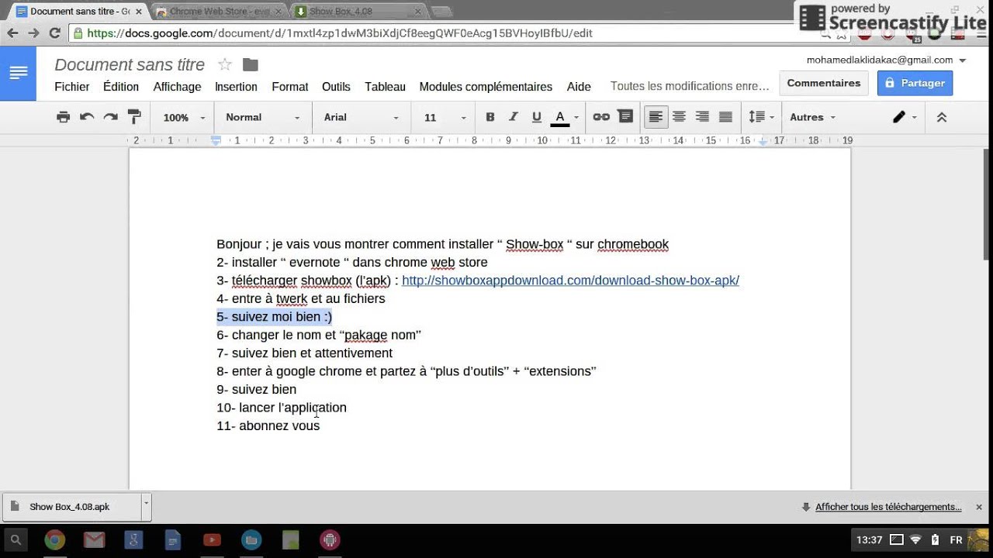Click the save status Toutes les modifications enre…
Image resolution: width=993 pixels, height=558 pixels.
click(x=690, y=86)
